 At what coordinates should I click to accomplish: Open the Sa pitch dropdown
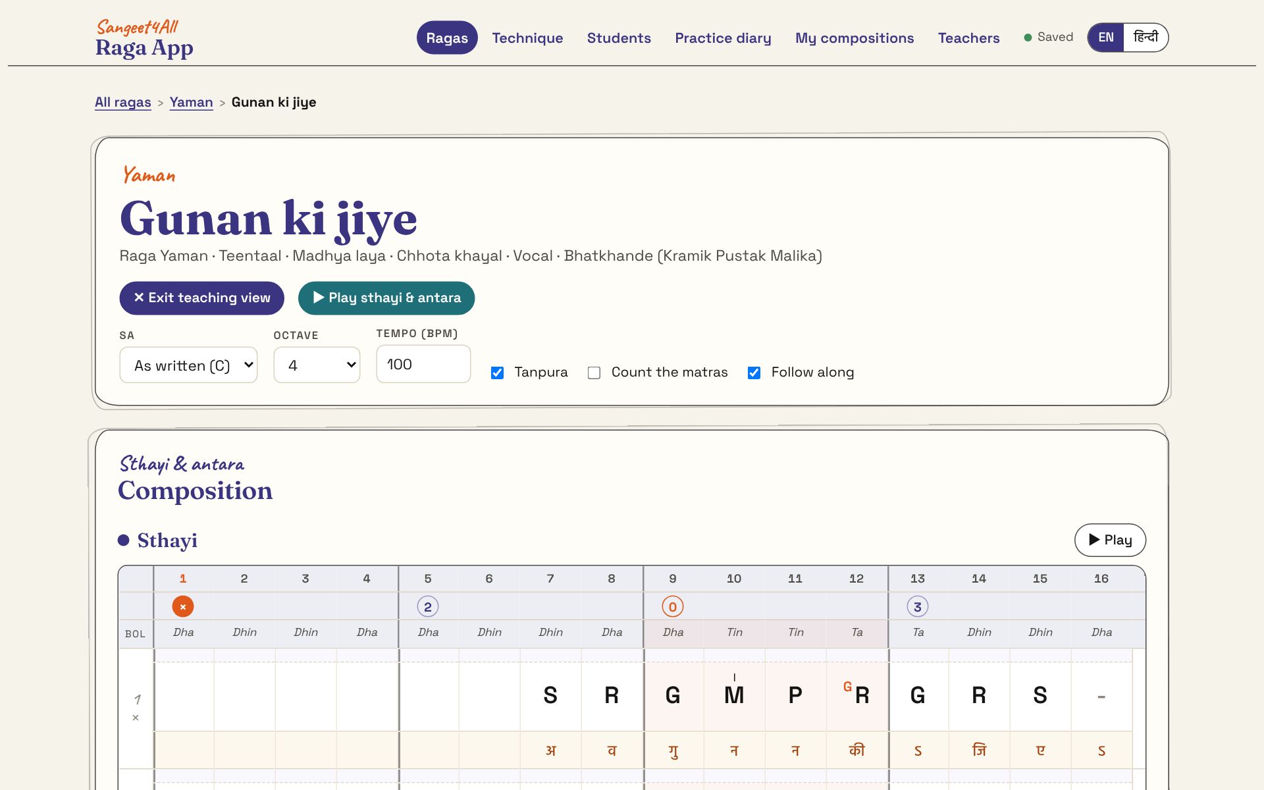pos(188,365)
